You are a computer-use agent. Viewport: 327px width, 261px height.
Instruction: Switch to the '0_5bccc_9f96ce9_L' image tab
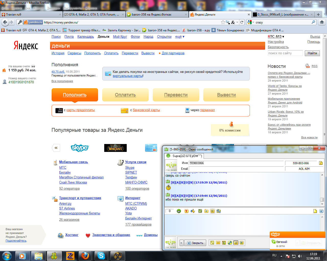283,15
